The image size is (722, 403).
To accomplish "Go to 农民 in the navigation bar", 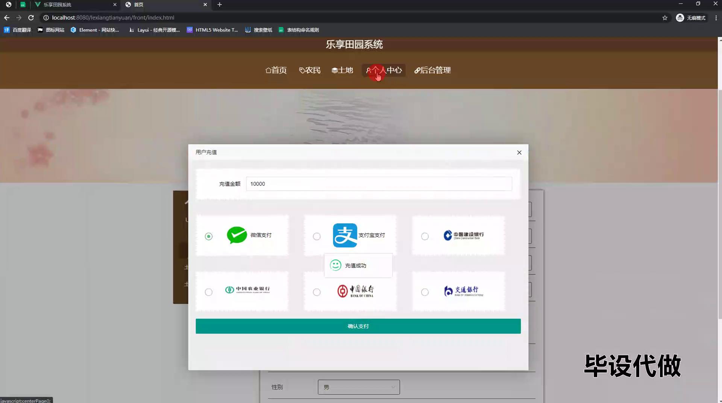I will (x=309, y=70).
